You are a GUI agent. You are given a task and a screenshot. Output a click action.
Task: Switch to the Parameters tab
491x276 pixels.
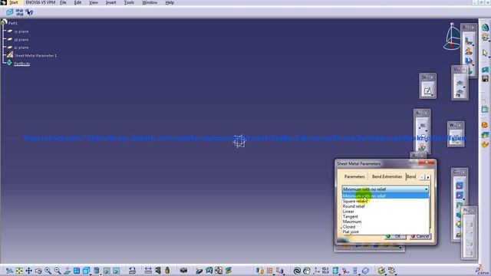pyautogui.click(x=354, y=177)
